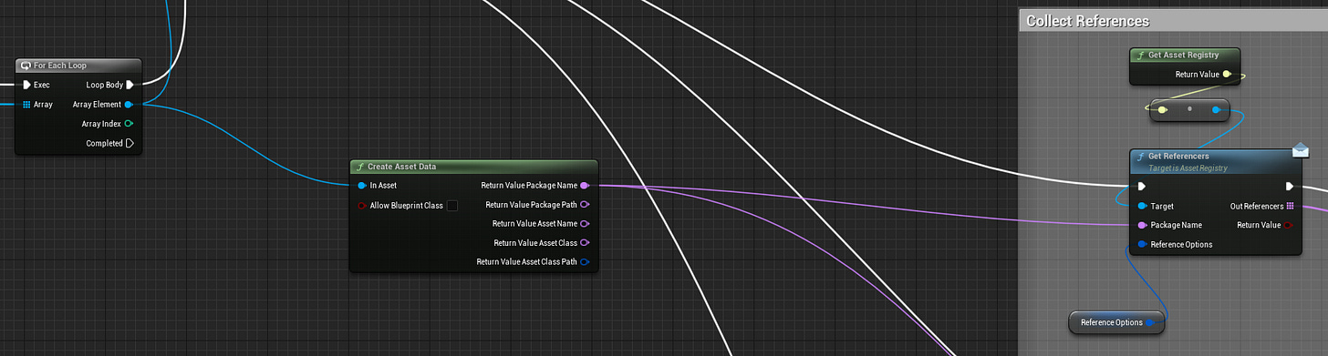Viewport: 1328px width, 356px height.
Task: Click the Return Value Asset Class Path pin
Action: [x=585, y=262]
